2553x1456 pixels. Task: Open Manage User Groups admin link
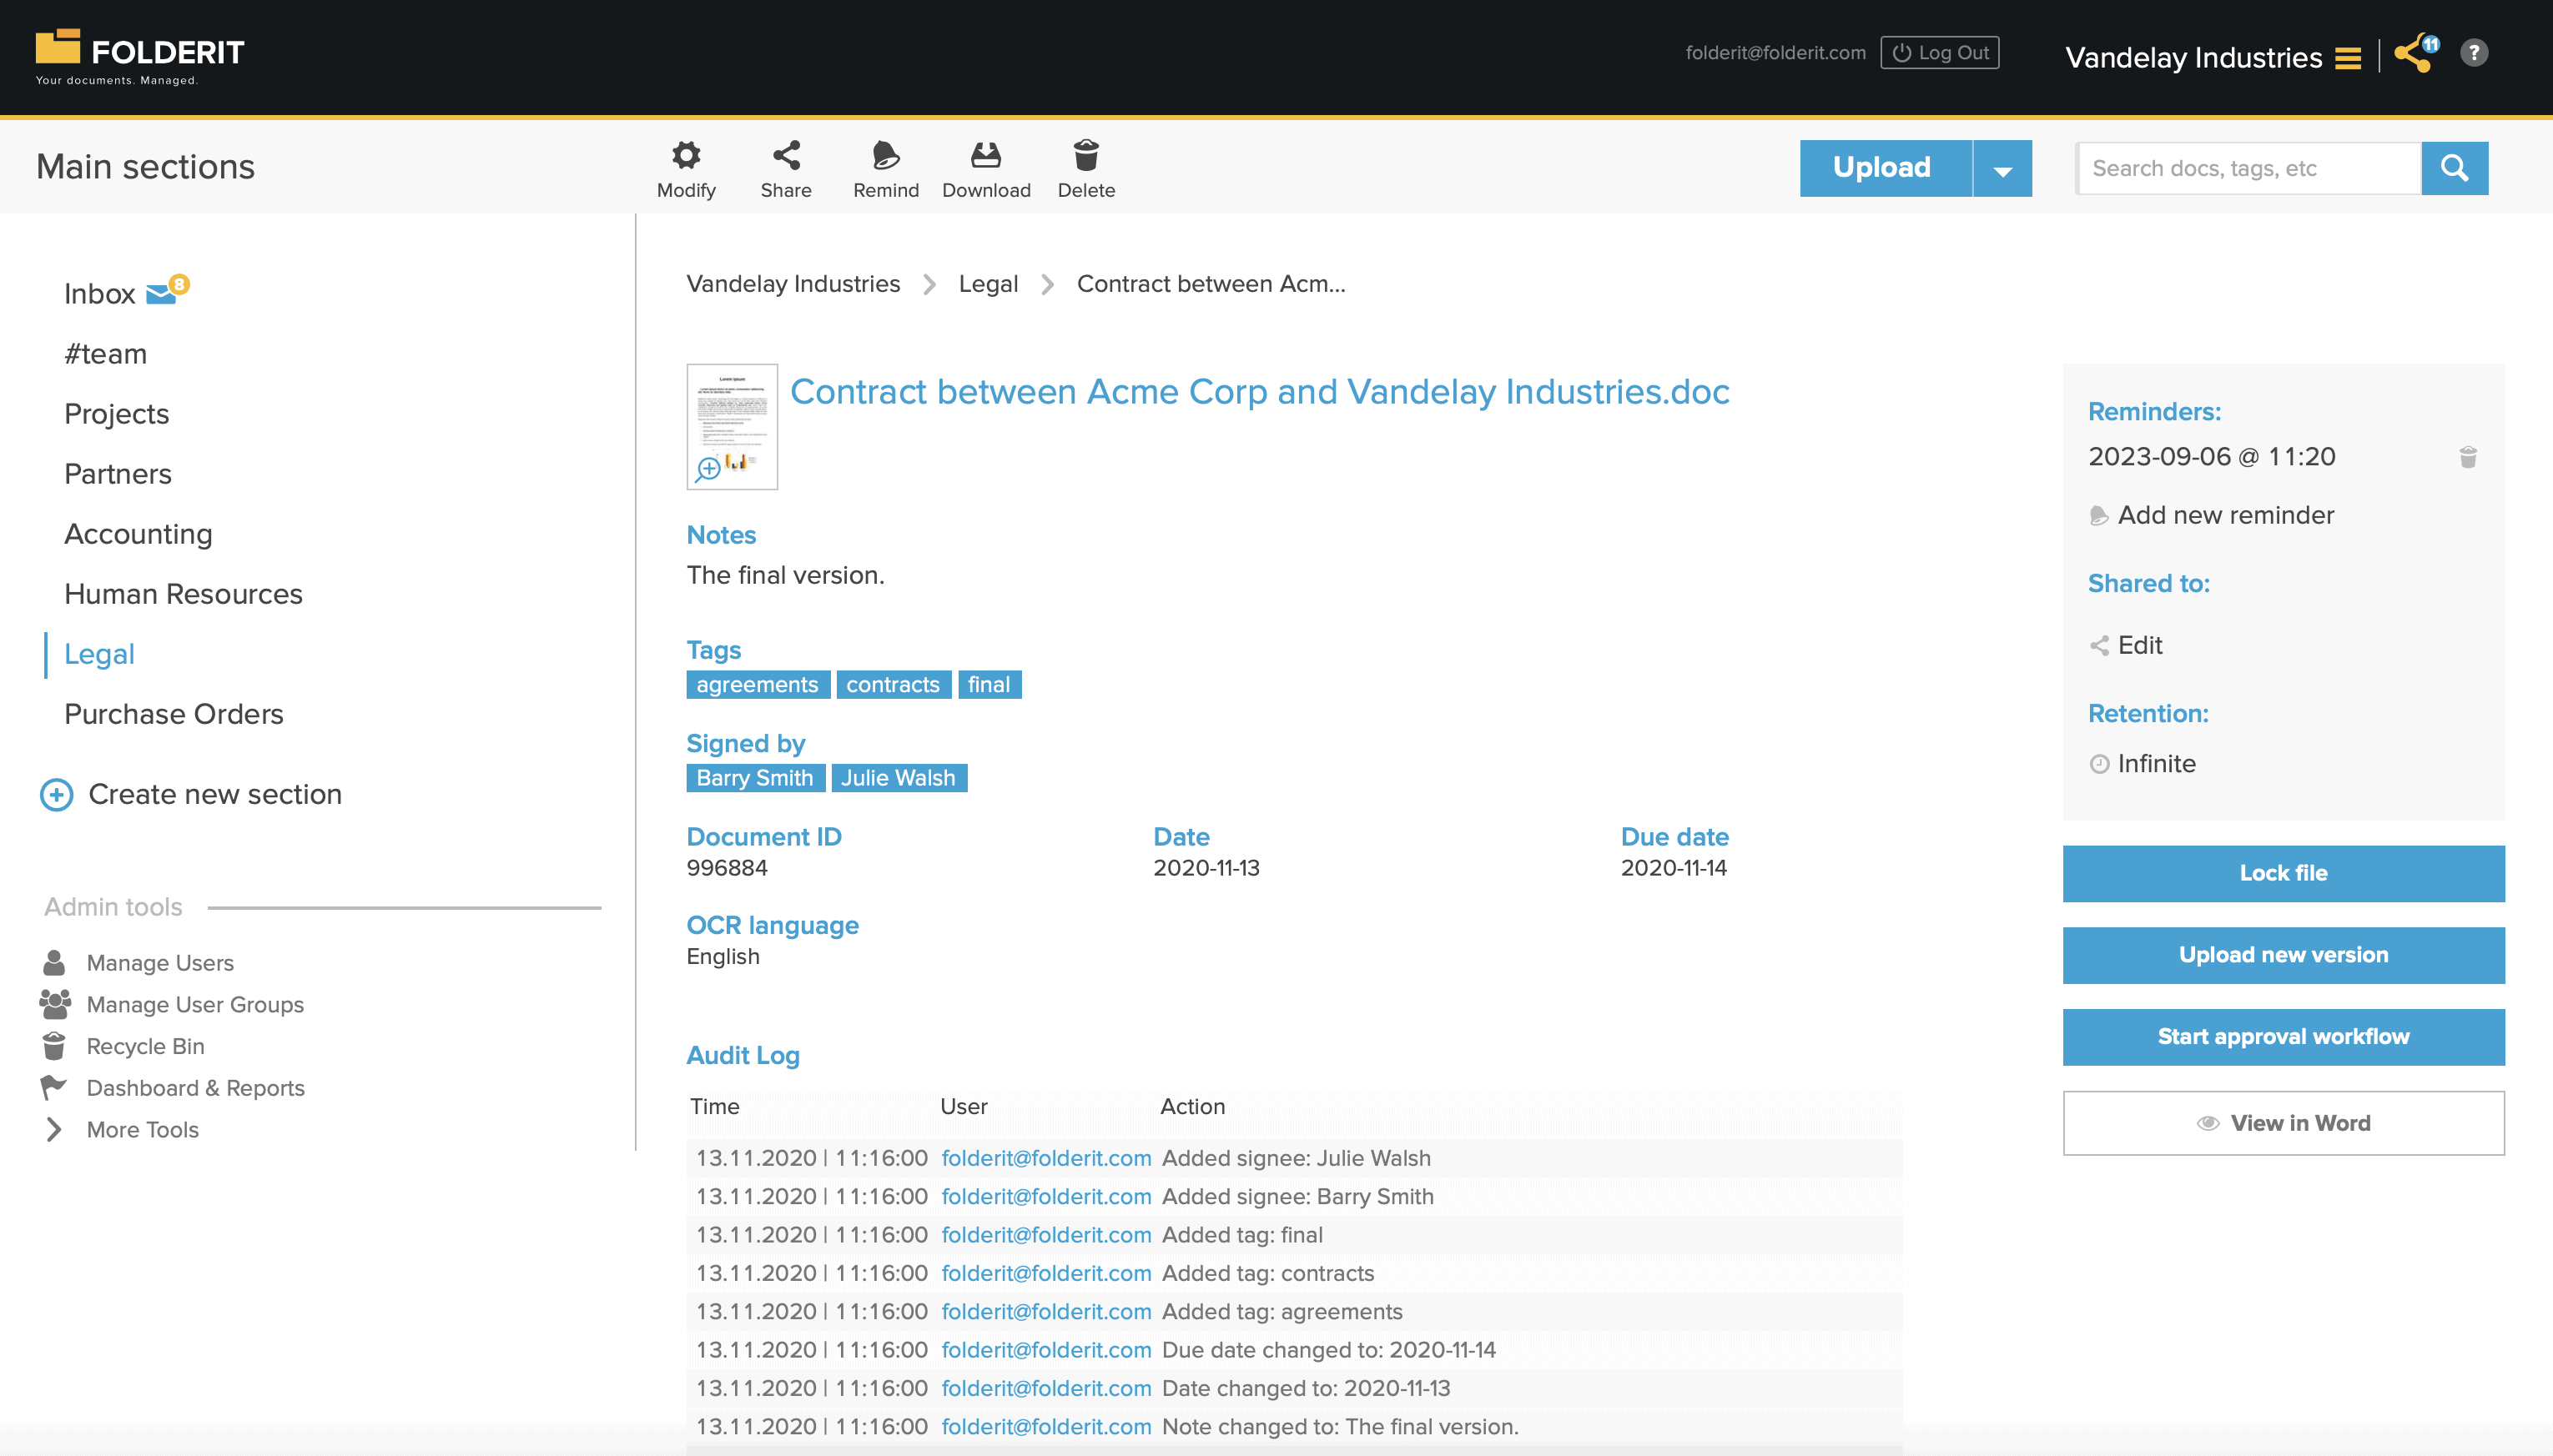pos(195,1004)
